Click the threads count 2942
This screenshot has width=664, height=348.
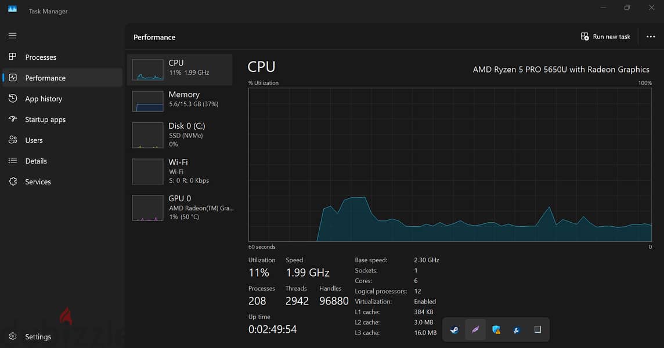point(297,301)
